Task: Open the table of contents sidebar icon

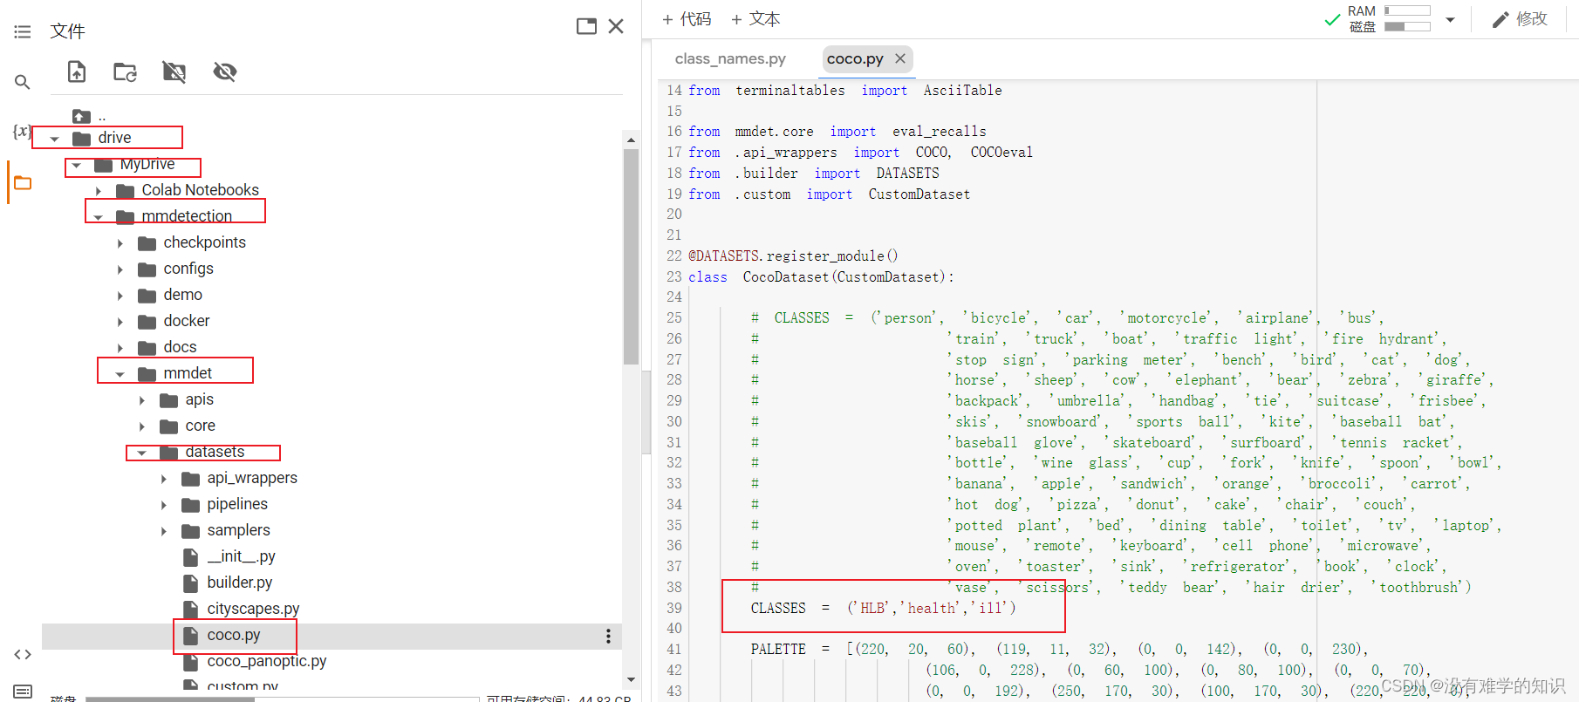Action: pyautogui.click(x=23, y=32)
